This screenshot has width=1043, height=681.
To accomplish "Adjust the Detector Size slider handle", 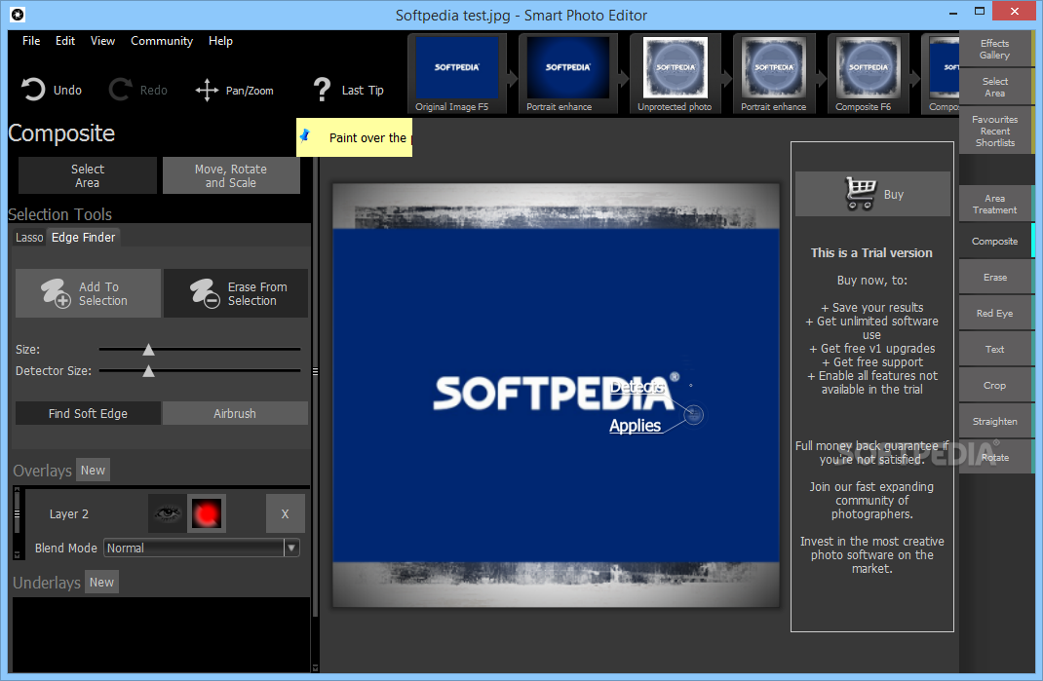I will [x=148, y=370].
